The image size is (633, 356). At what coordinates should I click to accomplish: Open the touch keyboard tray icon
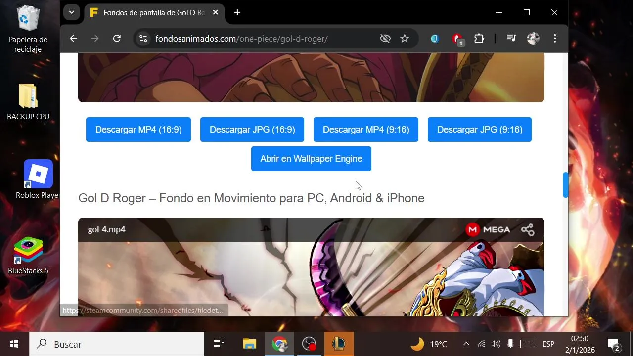tap(528, 344)
